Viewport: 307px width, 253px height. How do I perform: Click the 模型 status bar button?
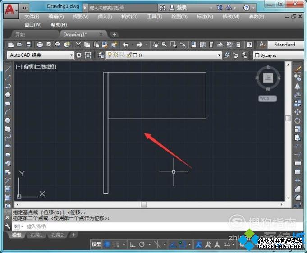click(96, 244)
